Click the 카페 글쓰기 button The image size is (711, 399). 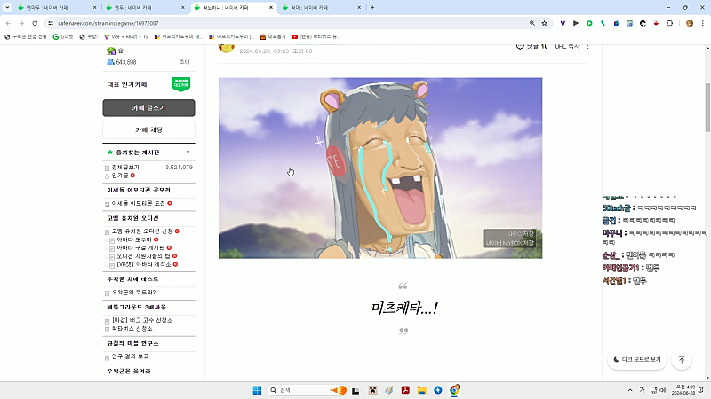point(148,108)
